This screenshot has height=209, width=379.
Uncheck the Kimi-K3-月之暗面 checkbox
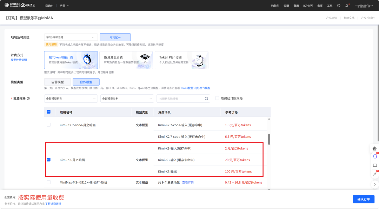pyautogui.click(x=48, y=160)
